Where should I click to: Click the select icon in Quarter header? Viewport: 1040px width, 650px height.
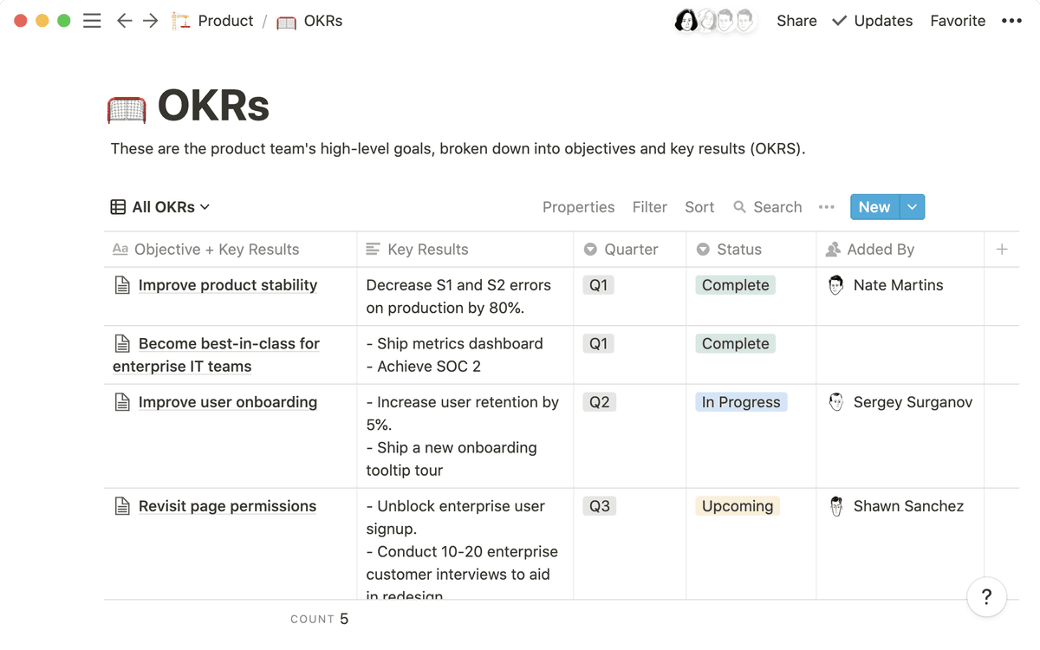tap(590, 250)
